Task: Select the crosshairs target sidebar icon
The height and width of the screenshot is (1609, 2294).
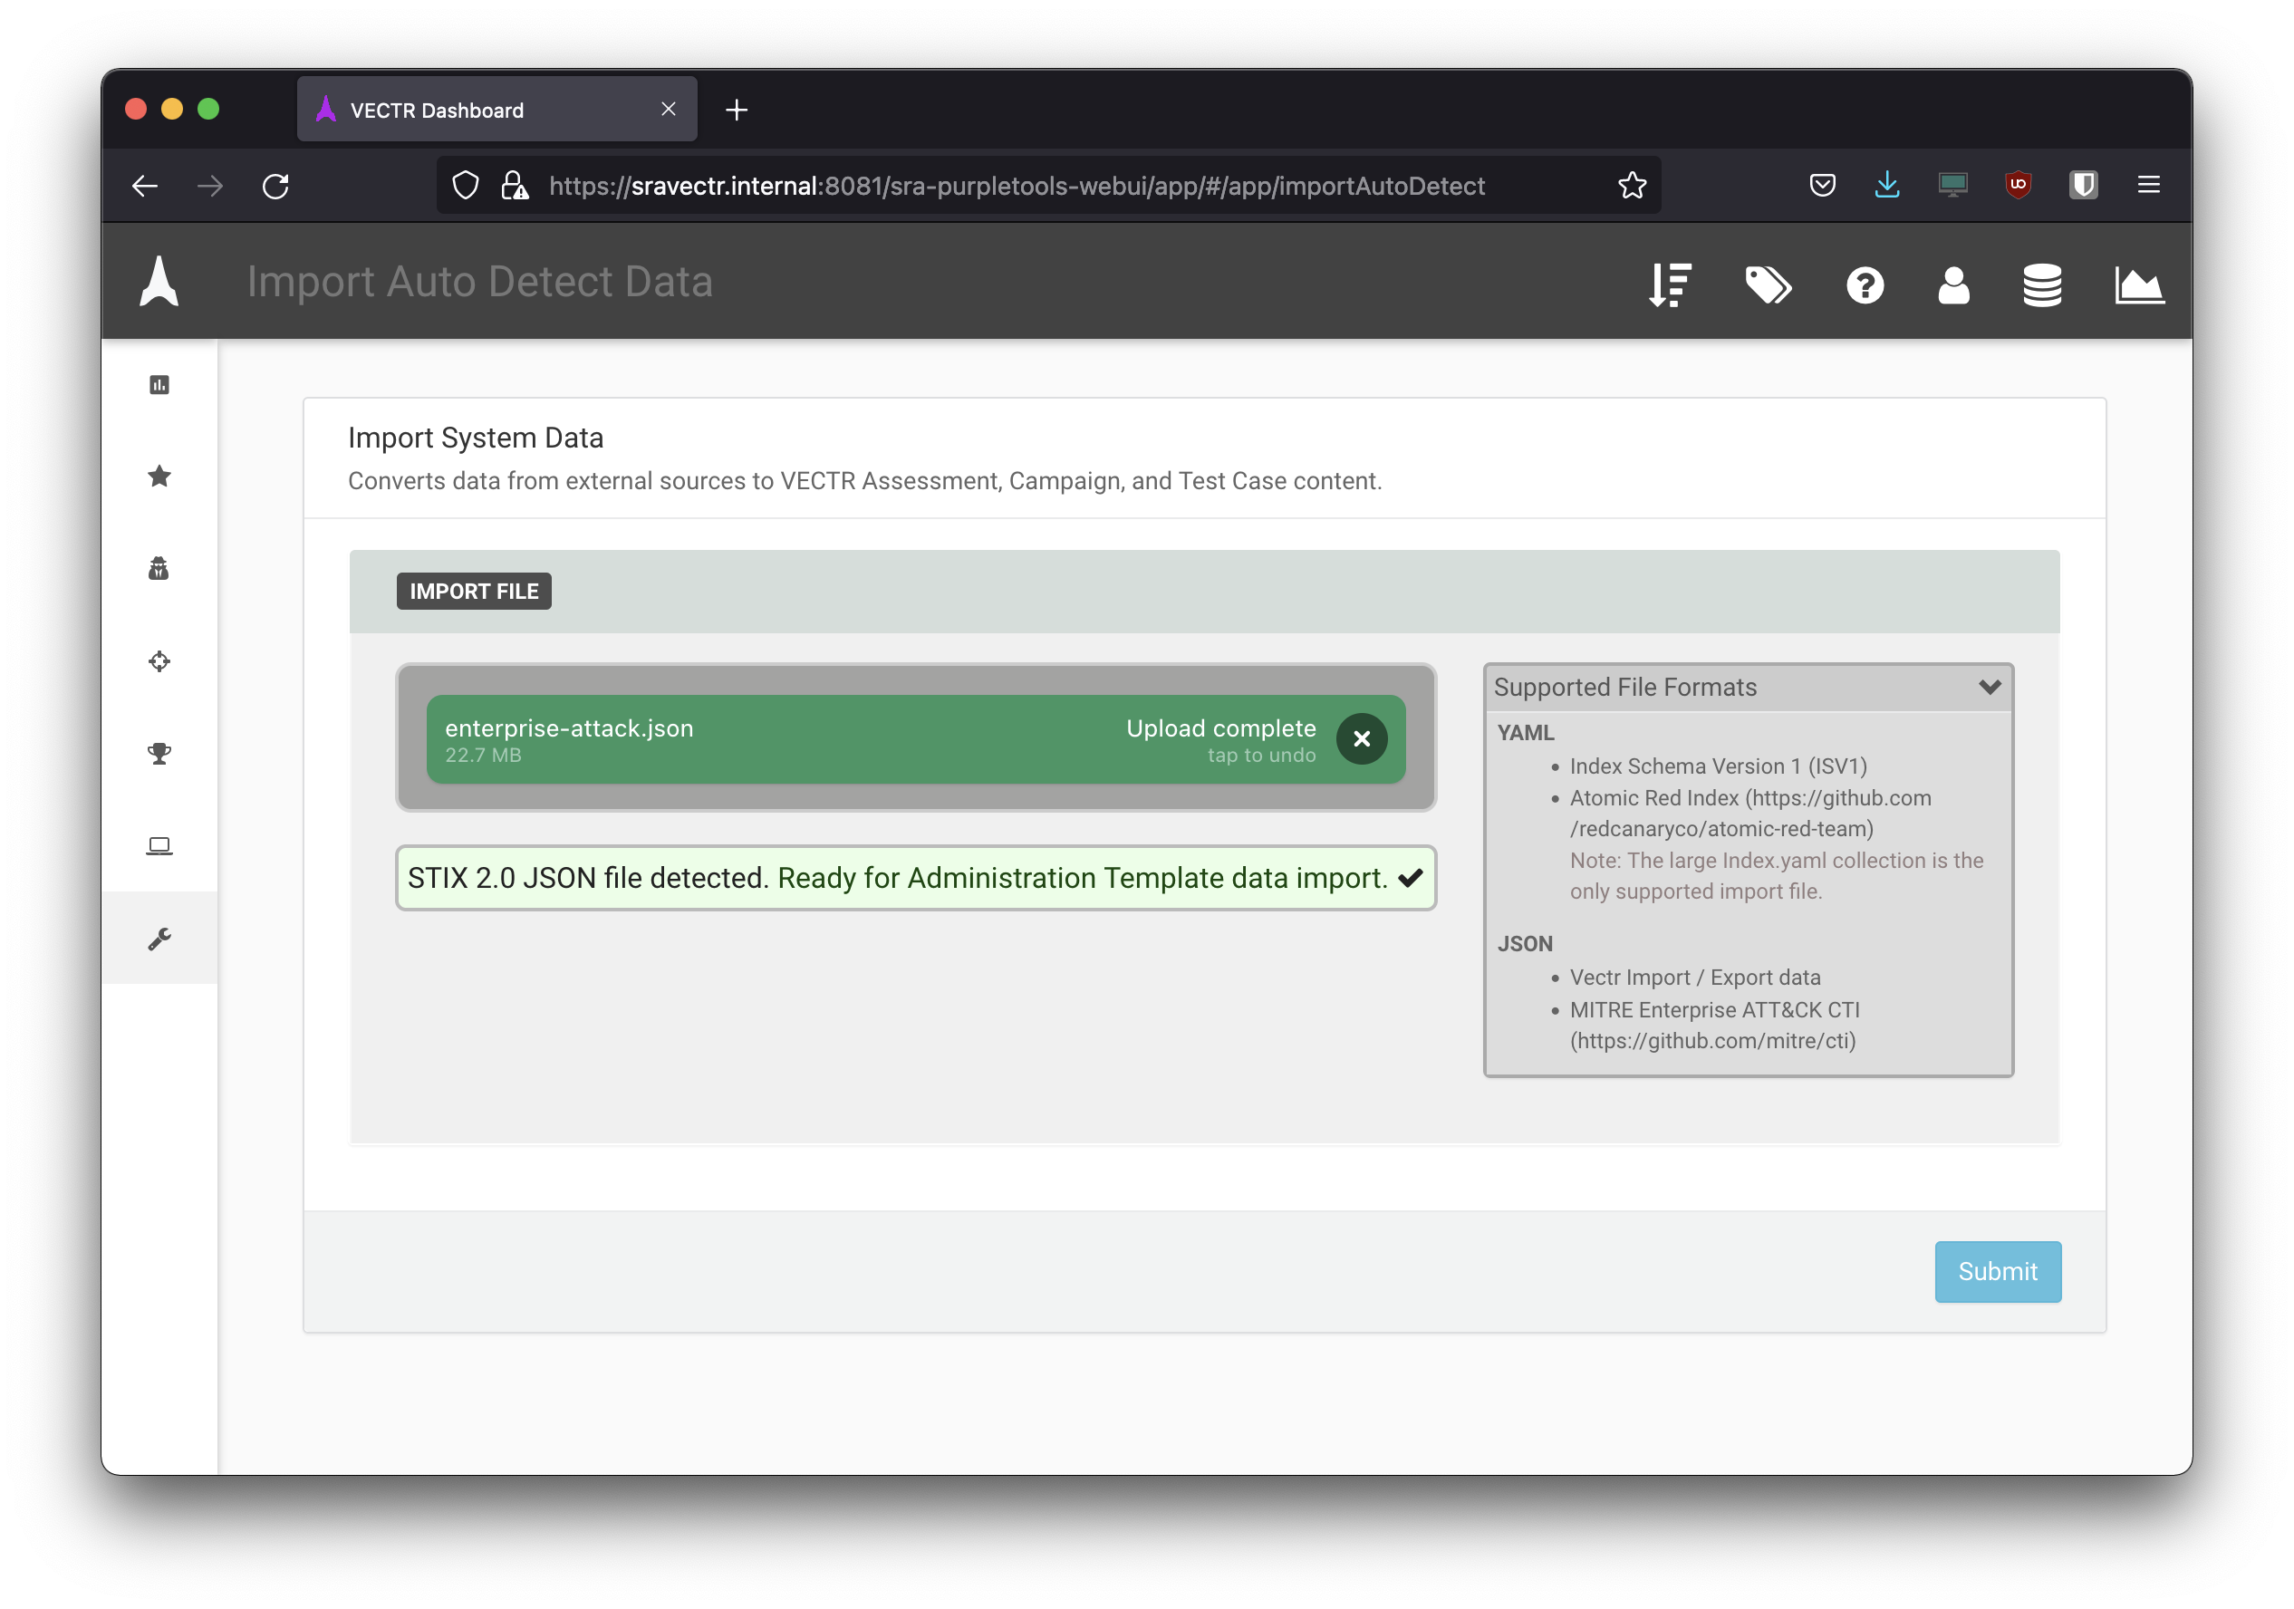Action: click(159, 661)
